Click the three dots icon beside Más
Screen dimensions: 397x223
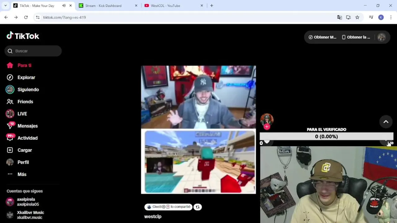pos(10,174)
